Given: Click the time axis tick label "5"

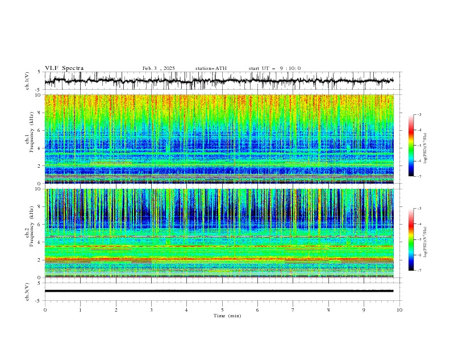Looking at the screenshot, I should tap(222, 310).
